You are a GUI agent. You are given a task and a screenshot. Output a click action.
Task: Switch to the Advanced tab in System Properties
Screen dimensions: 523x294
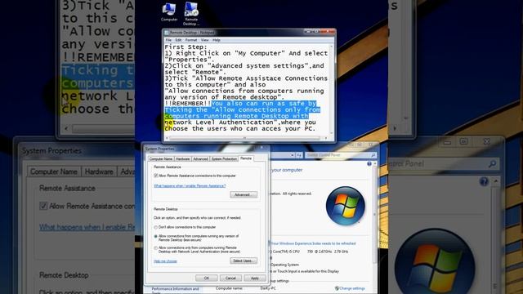click(200, 159)
